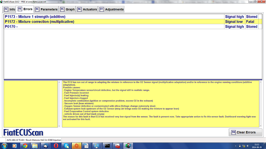The width and height of the screenshot is (266, 149).
Task: Launch Opera browser from taskbar
Action: (x=56, y=146)
